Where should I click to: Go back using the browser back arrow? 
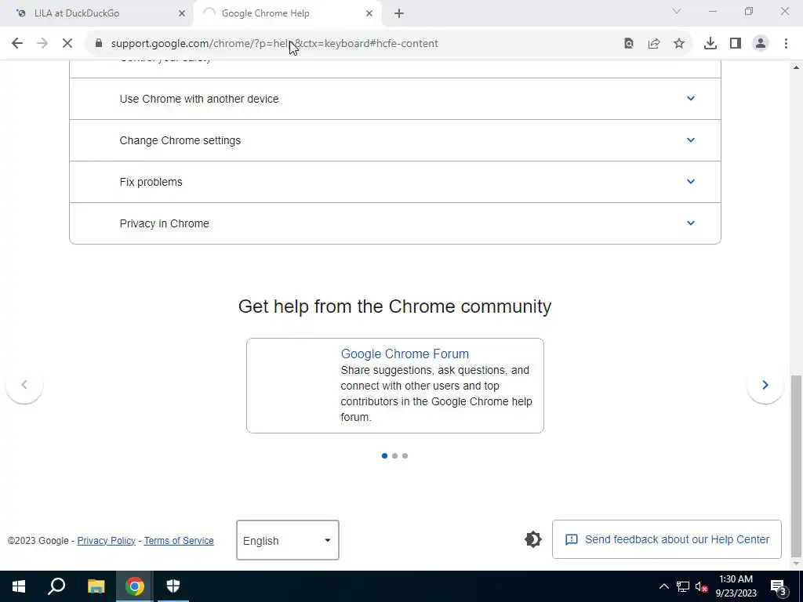(x=17, y=44)
